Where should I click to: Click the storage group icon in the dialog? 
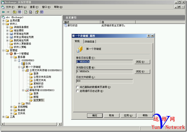pyautogui.click(x=79, y=49)
